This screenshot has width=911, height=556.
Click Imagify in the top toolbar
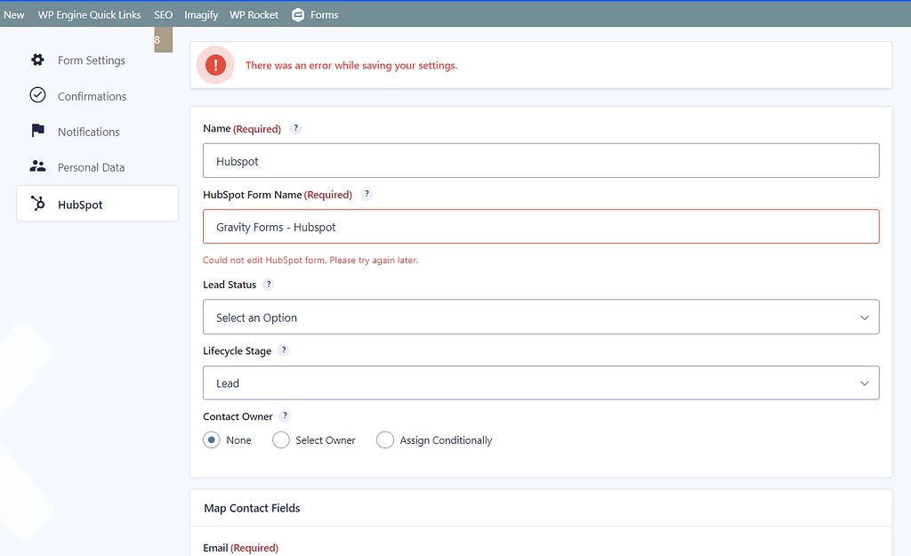coord(201,13)
